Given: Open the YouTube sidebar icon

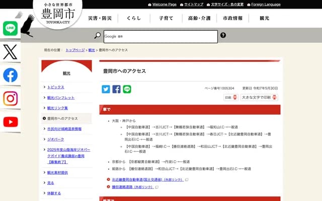Looking at the screenshot, I should pos(10,122).
